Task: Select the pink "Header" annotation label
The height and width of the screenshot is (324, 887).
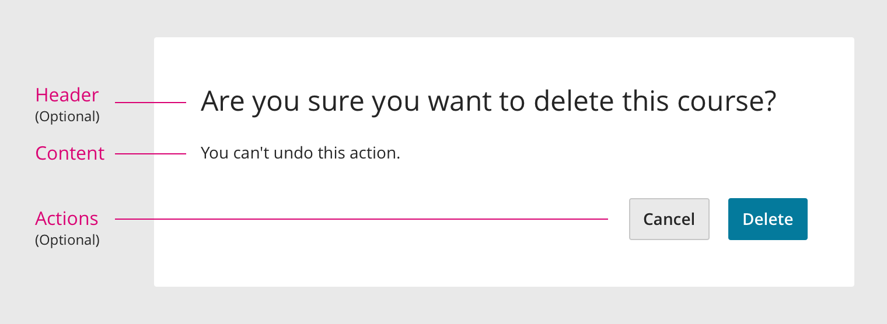Action: pos(67,94)
